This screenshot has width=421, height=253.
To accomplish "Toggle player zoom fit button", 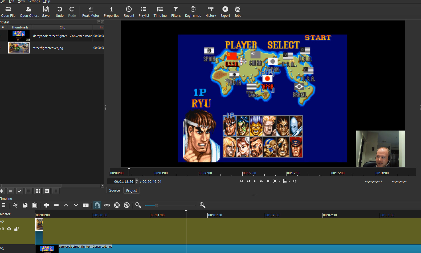I will point(275,181).
